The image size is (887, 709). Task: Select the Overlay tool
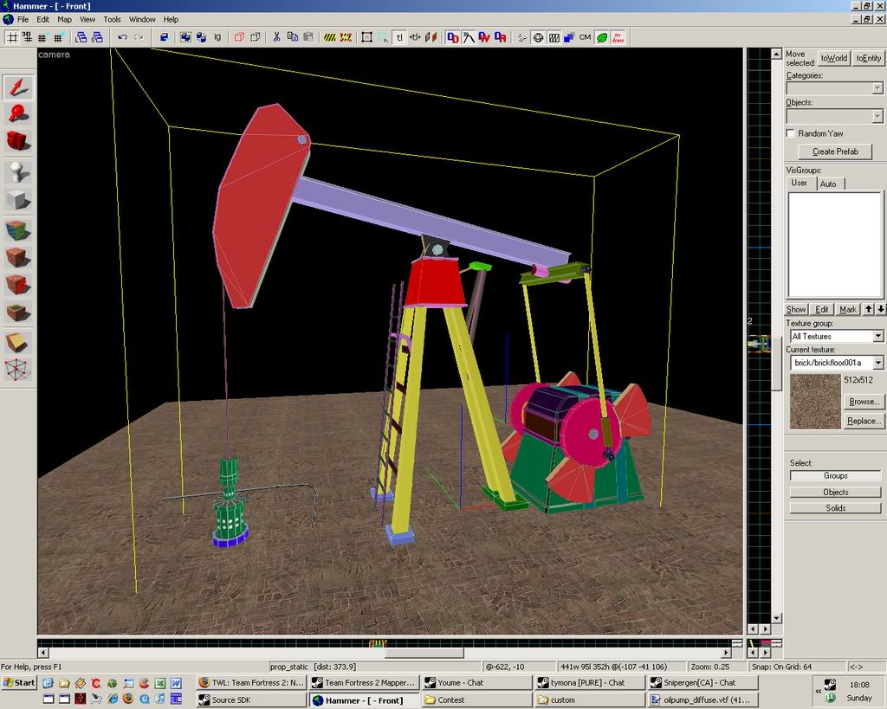click(19, 313)
